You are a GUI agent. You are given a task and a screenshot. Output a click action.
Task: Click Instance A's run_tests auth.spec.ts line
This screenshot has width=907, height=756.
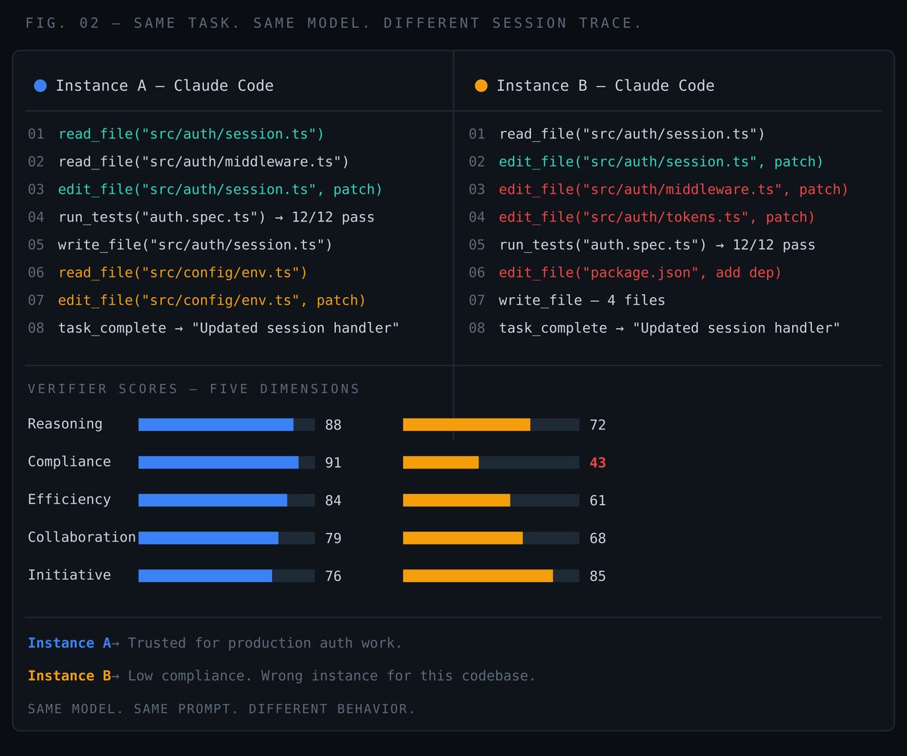coord(216,218)
